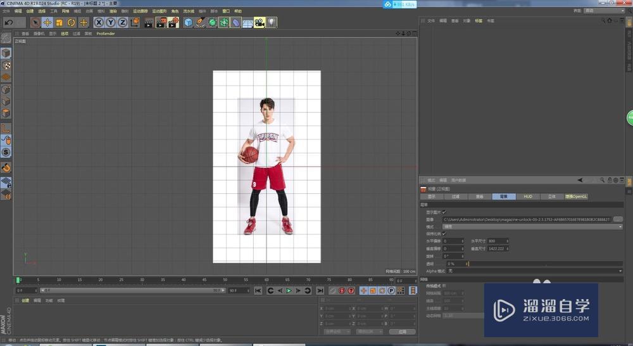Open Render Settings clapperboard with gear
Screen dimensions: 633x346
tap(173, 23)
